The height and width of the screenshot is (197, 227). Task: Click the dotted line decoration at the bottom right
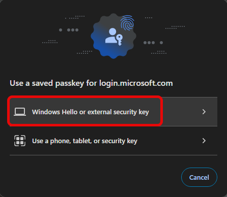pos(159,52)
